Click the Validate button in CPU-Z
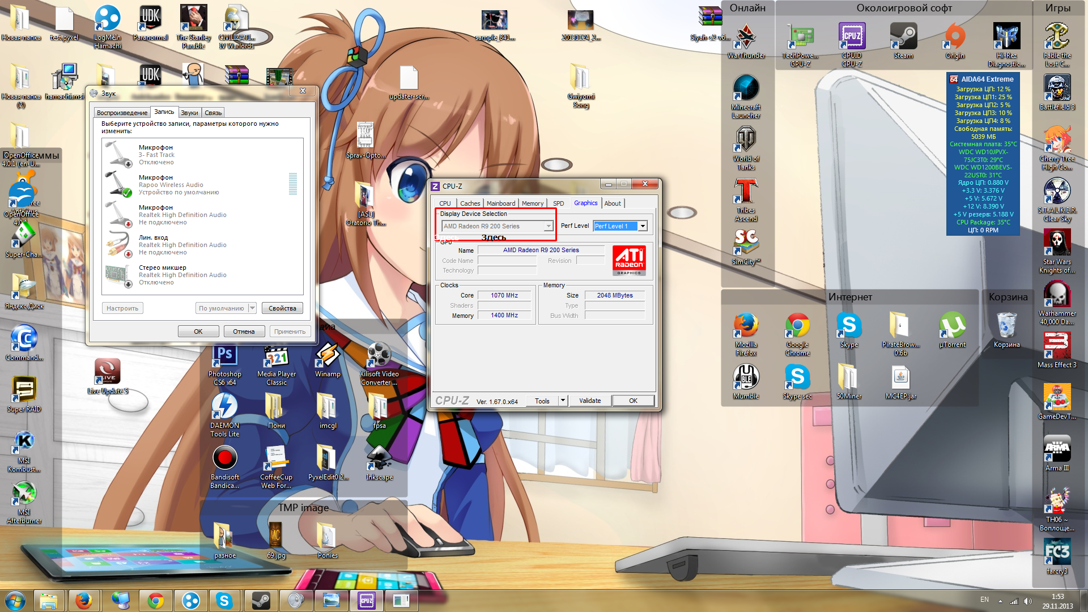The width and height of the screenshot is (1088, 612). click(590, 401)
